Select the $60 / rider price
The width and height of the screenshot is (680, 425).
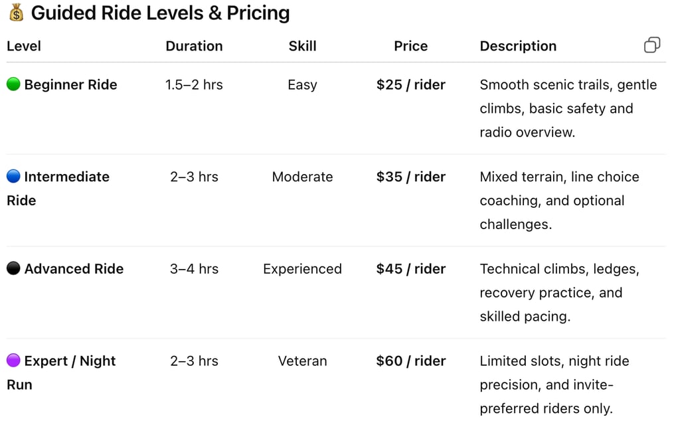[410, 361]
